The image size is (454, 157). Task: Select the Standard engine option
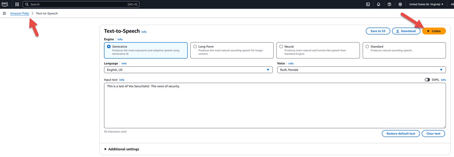(404, 50)
